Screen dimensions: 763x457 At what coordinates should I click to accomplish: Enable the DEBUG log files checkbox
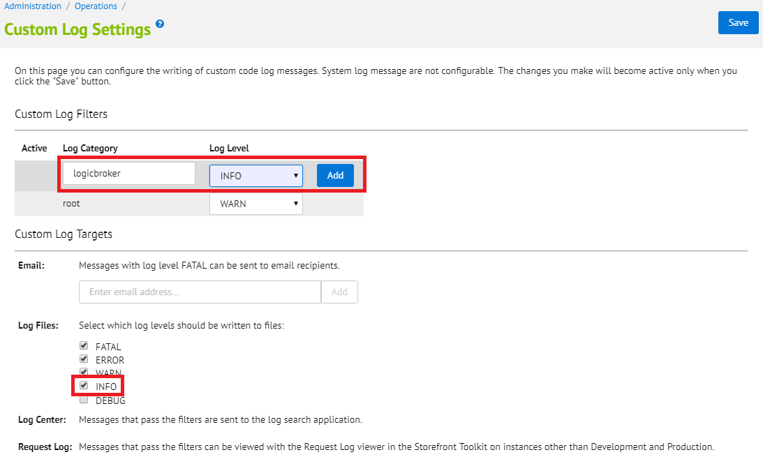point(84,400)
